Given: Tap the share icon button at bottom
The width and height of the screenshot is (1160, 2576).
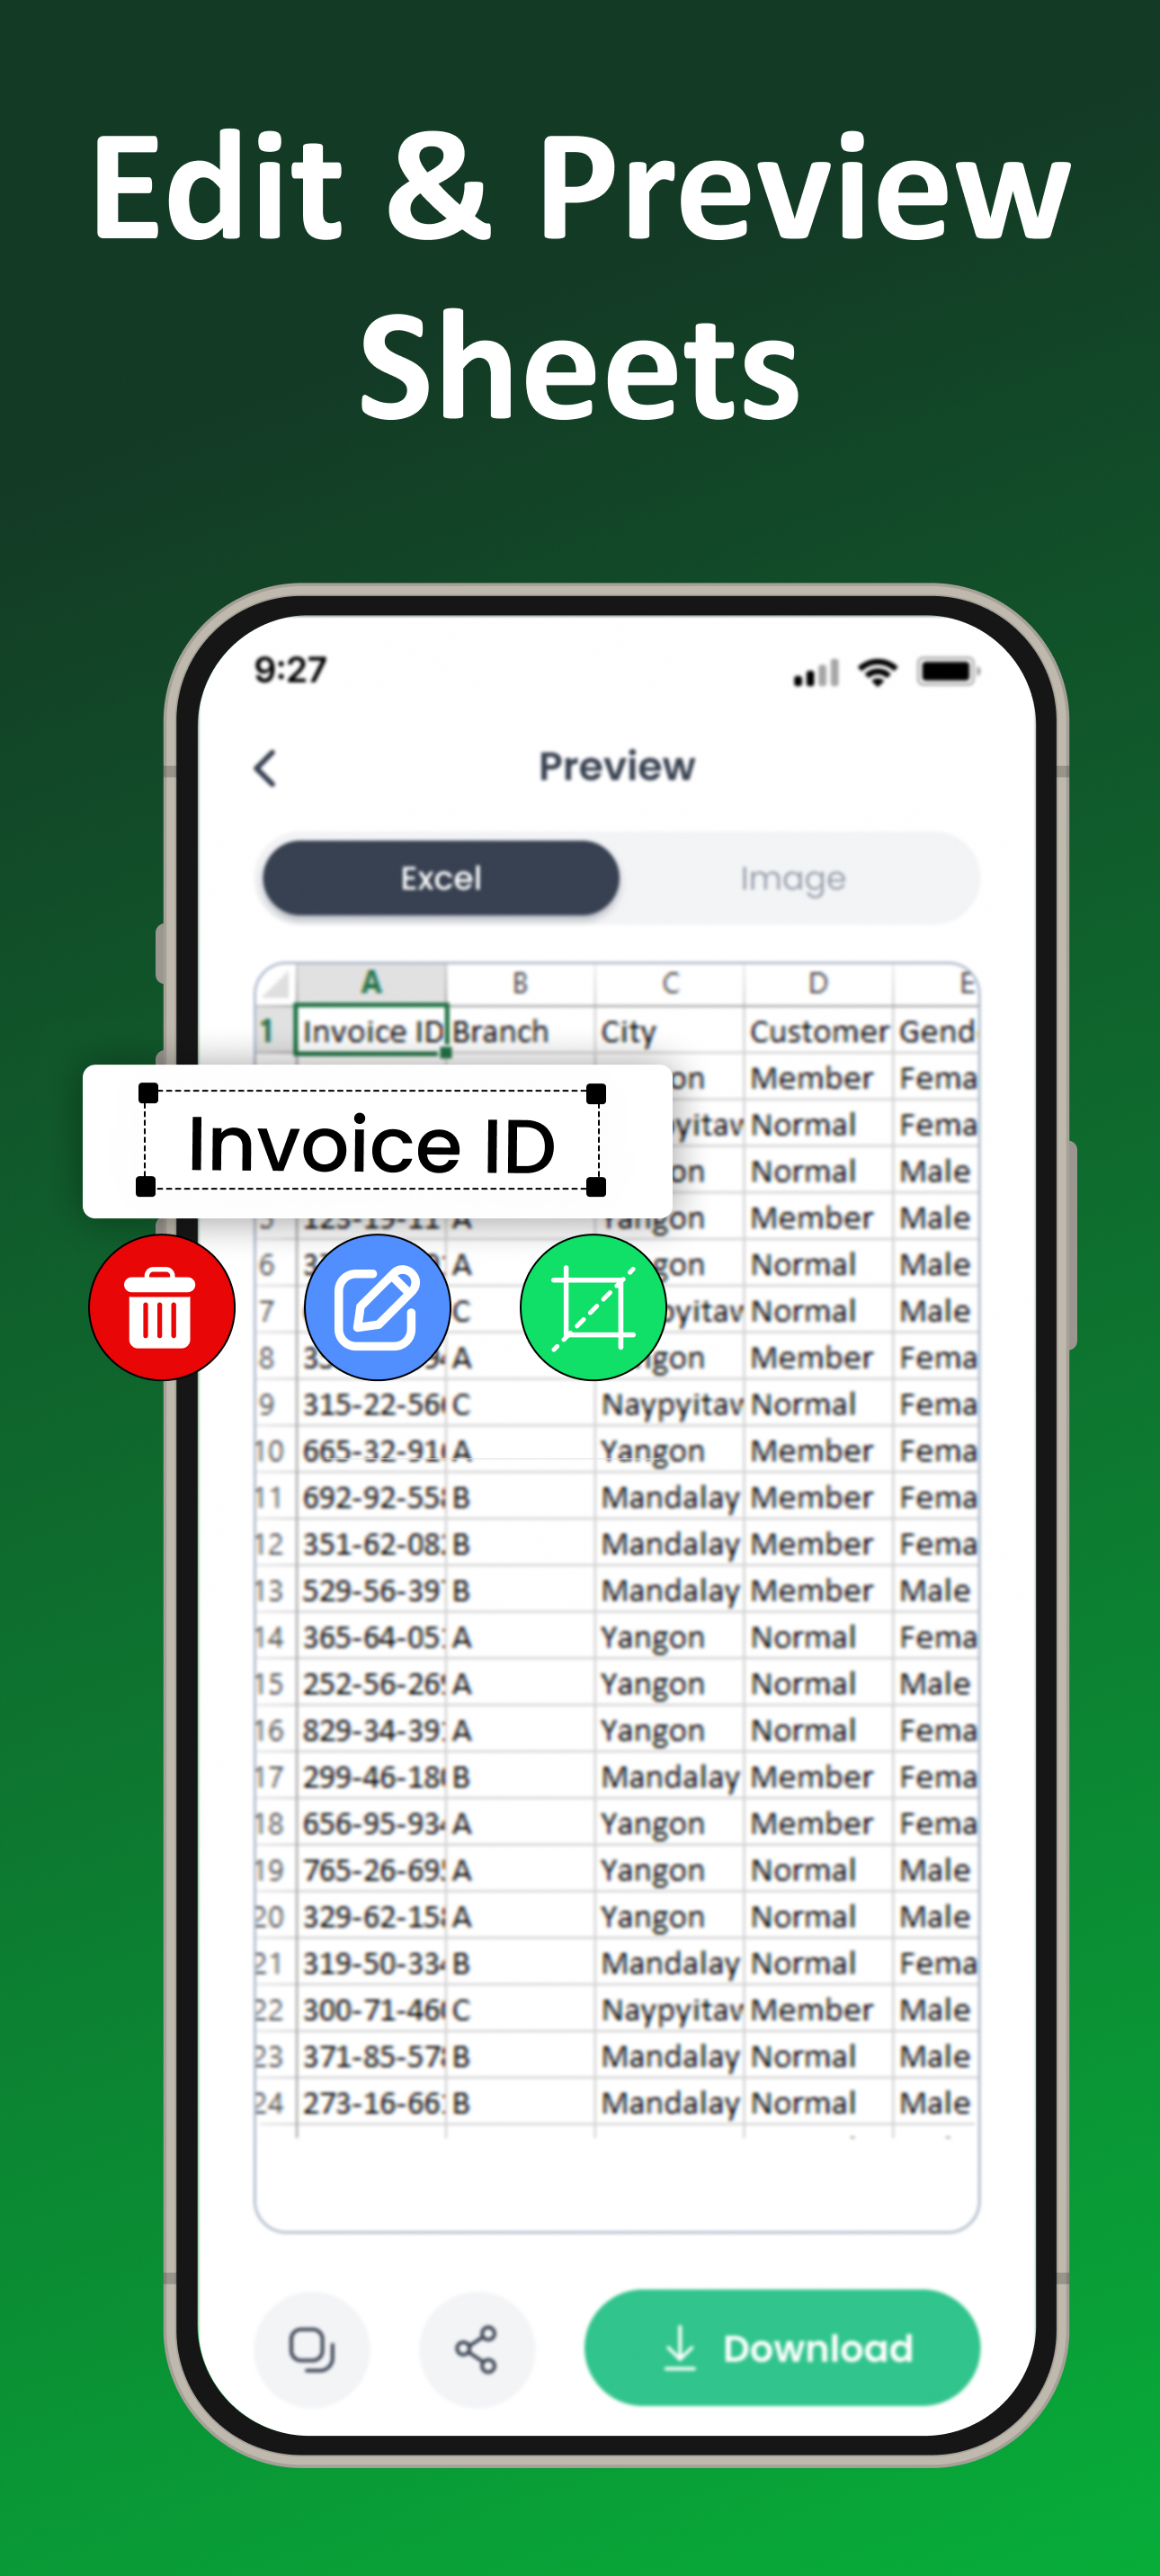Looking at the screenshot, I should click(x=476, y=2348).
